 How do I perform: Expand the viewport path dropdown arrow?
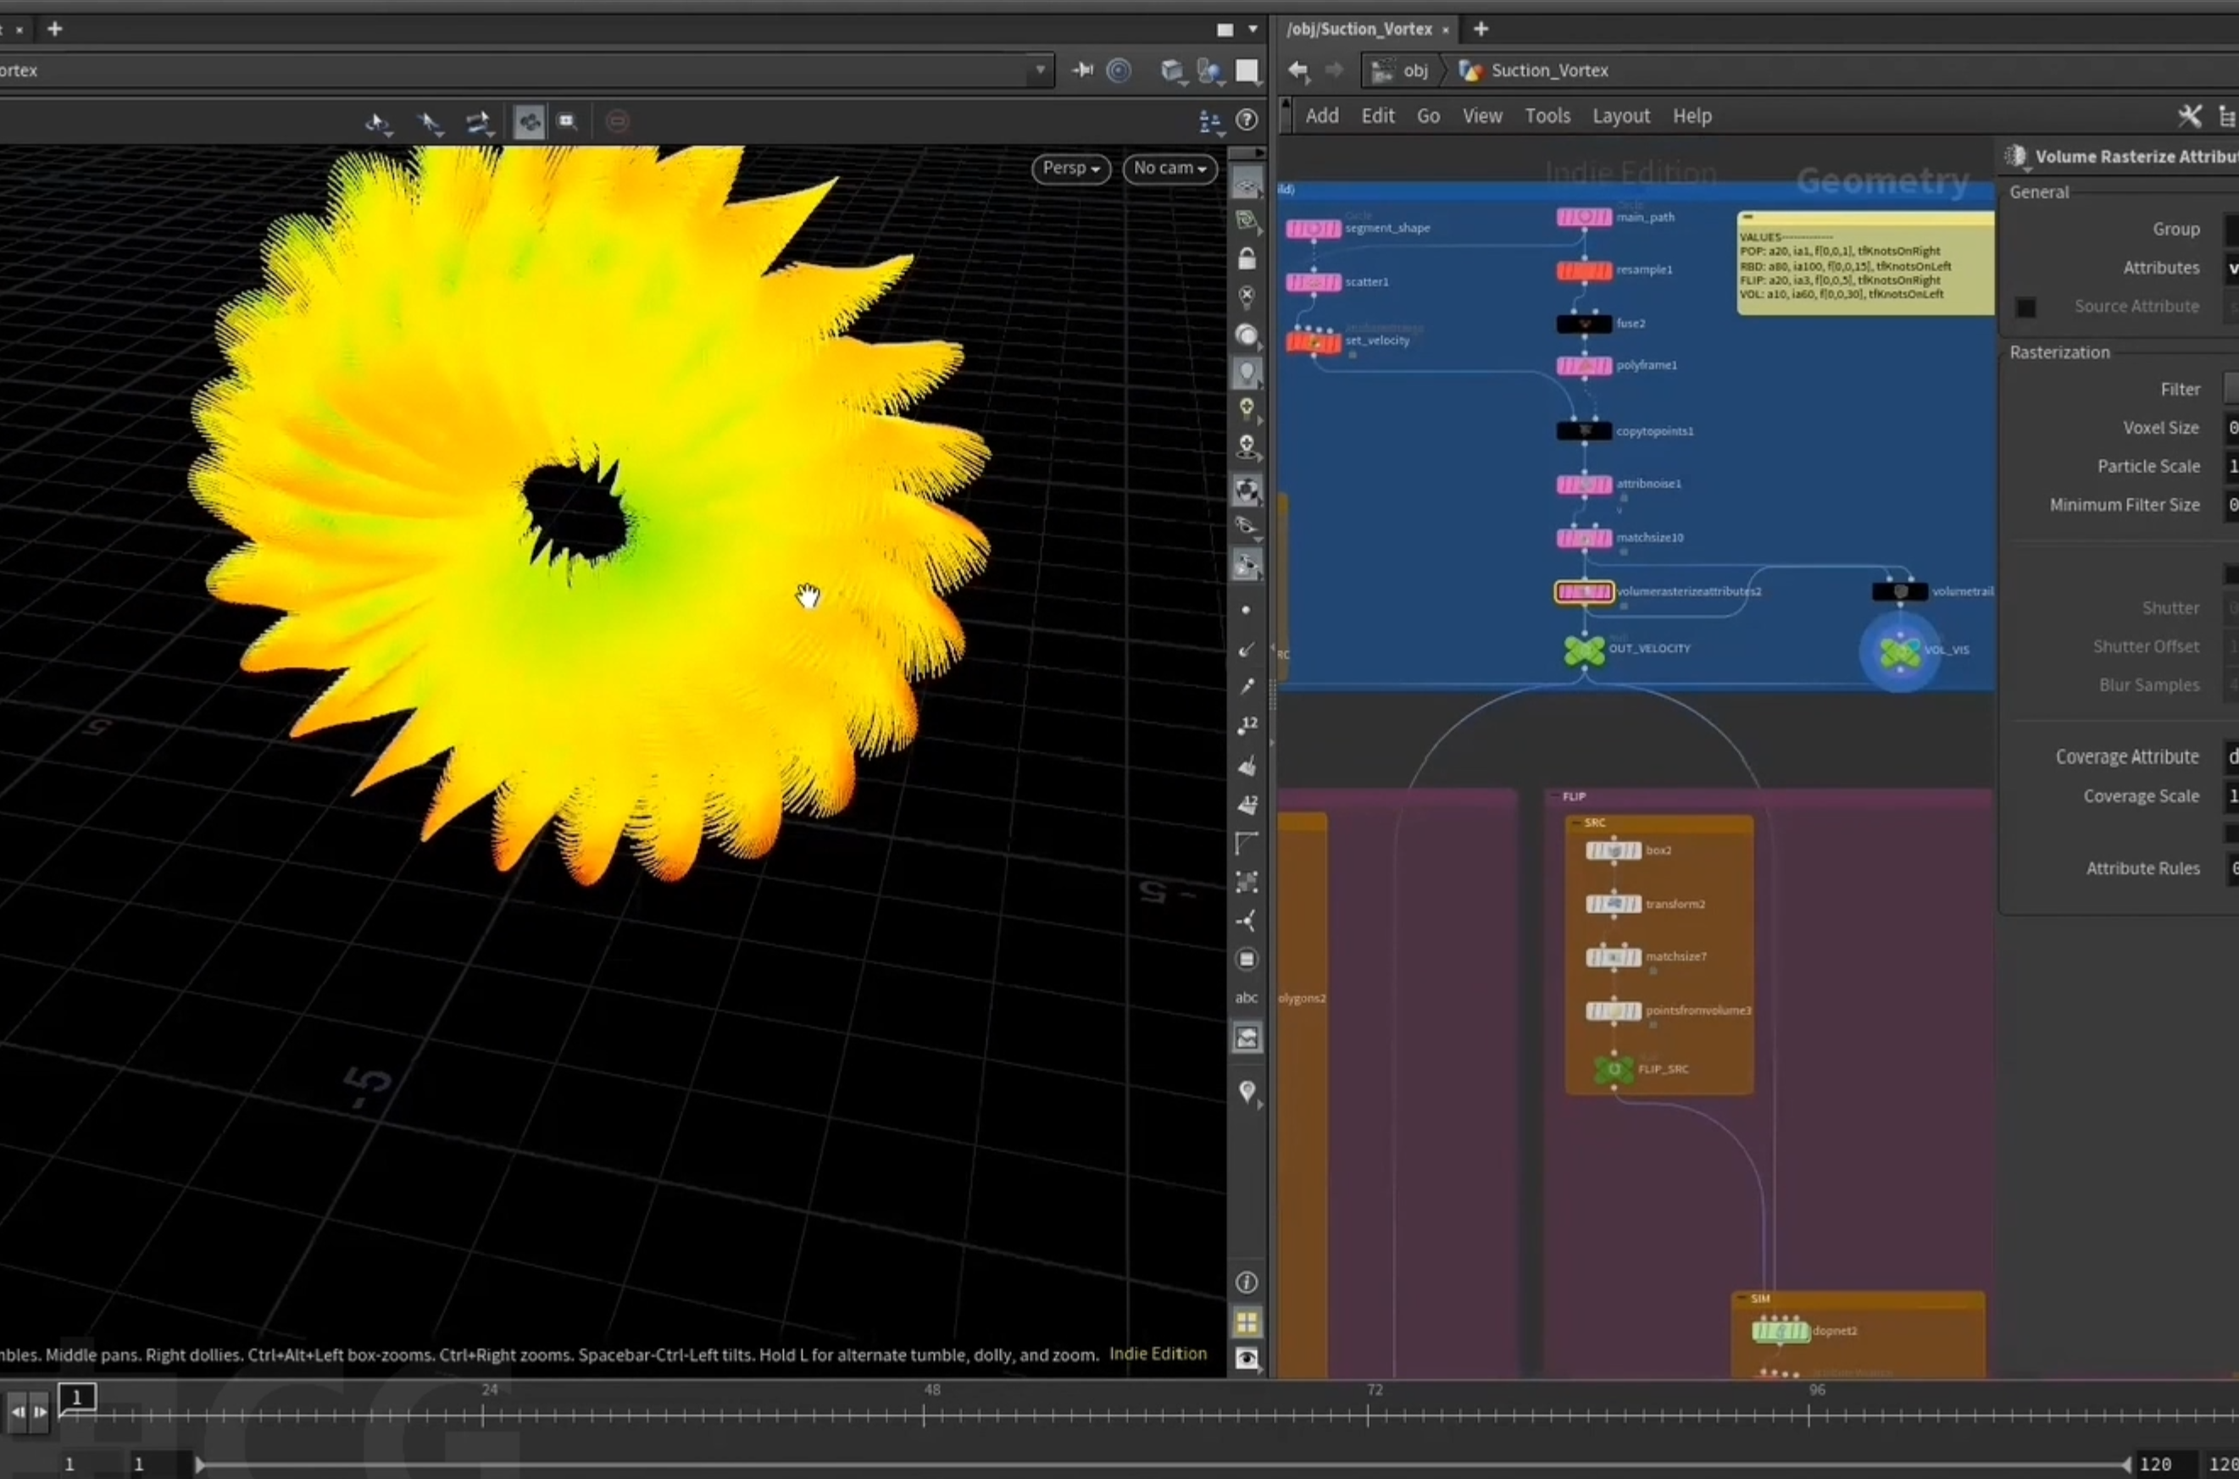click(1040, 69)
